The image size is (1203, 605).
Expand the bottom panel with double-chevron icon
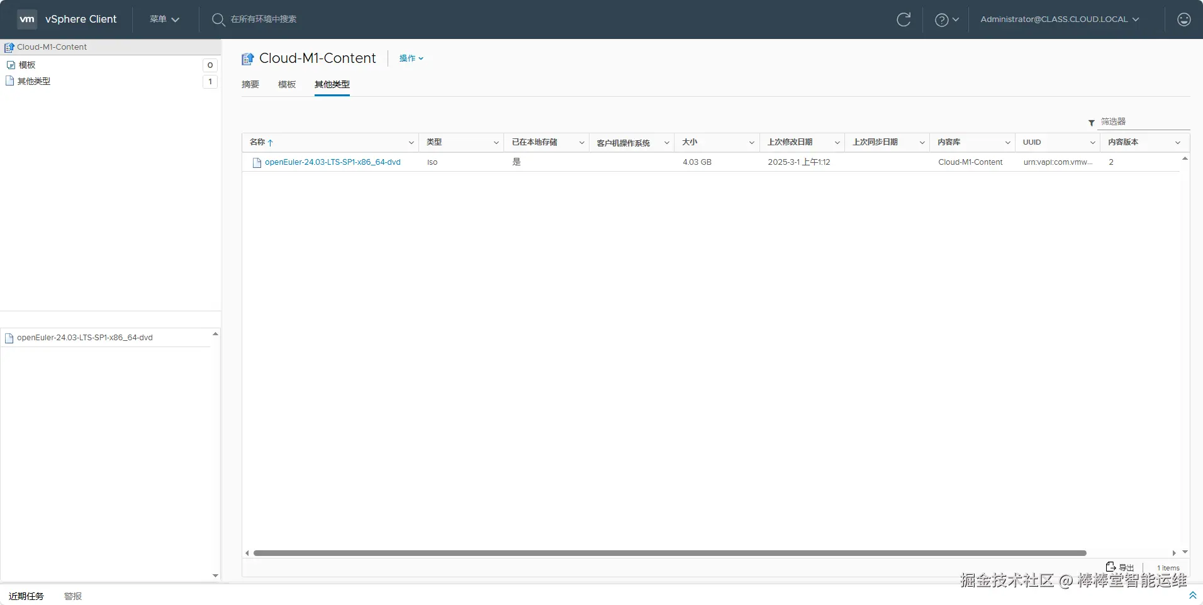tap(1192, 595)
